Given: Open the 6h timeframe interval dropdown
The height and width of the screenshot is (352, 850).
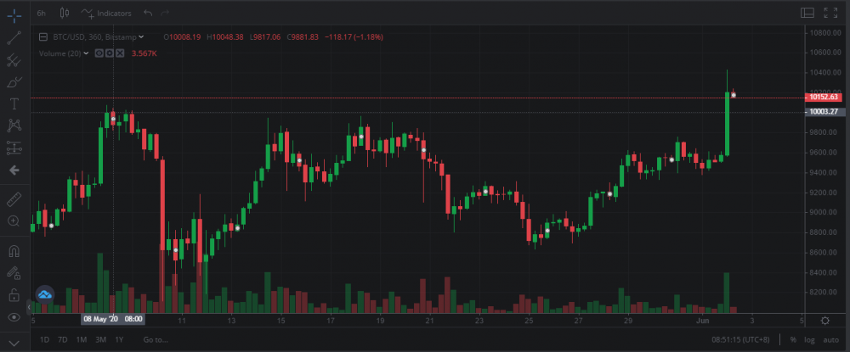Looking at the screenshot, I should 42,14.
